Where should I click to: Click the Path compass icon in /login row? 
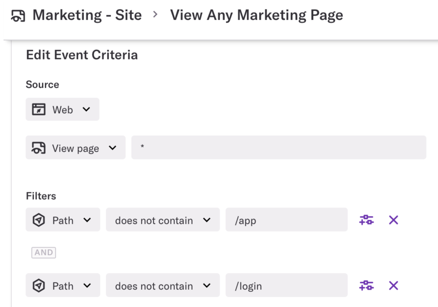[39, 286]
